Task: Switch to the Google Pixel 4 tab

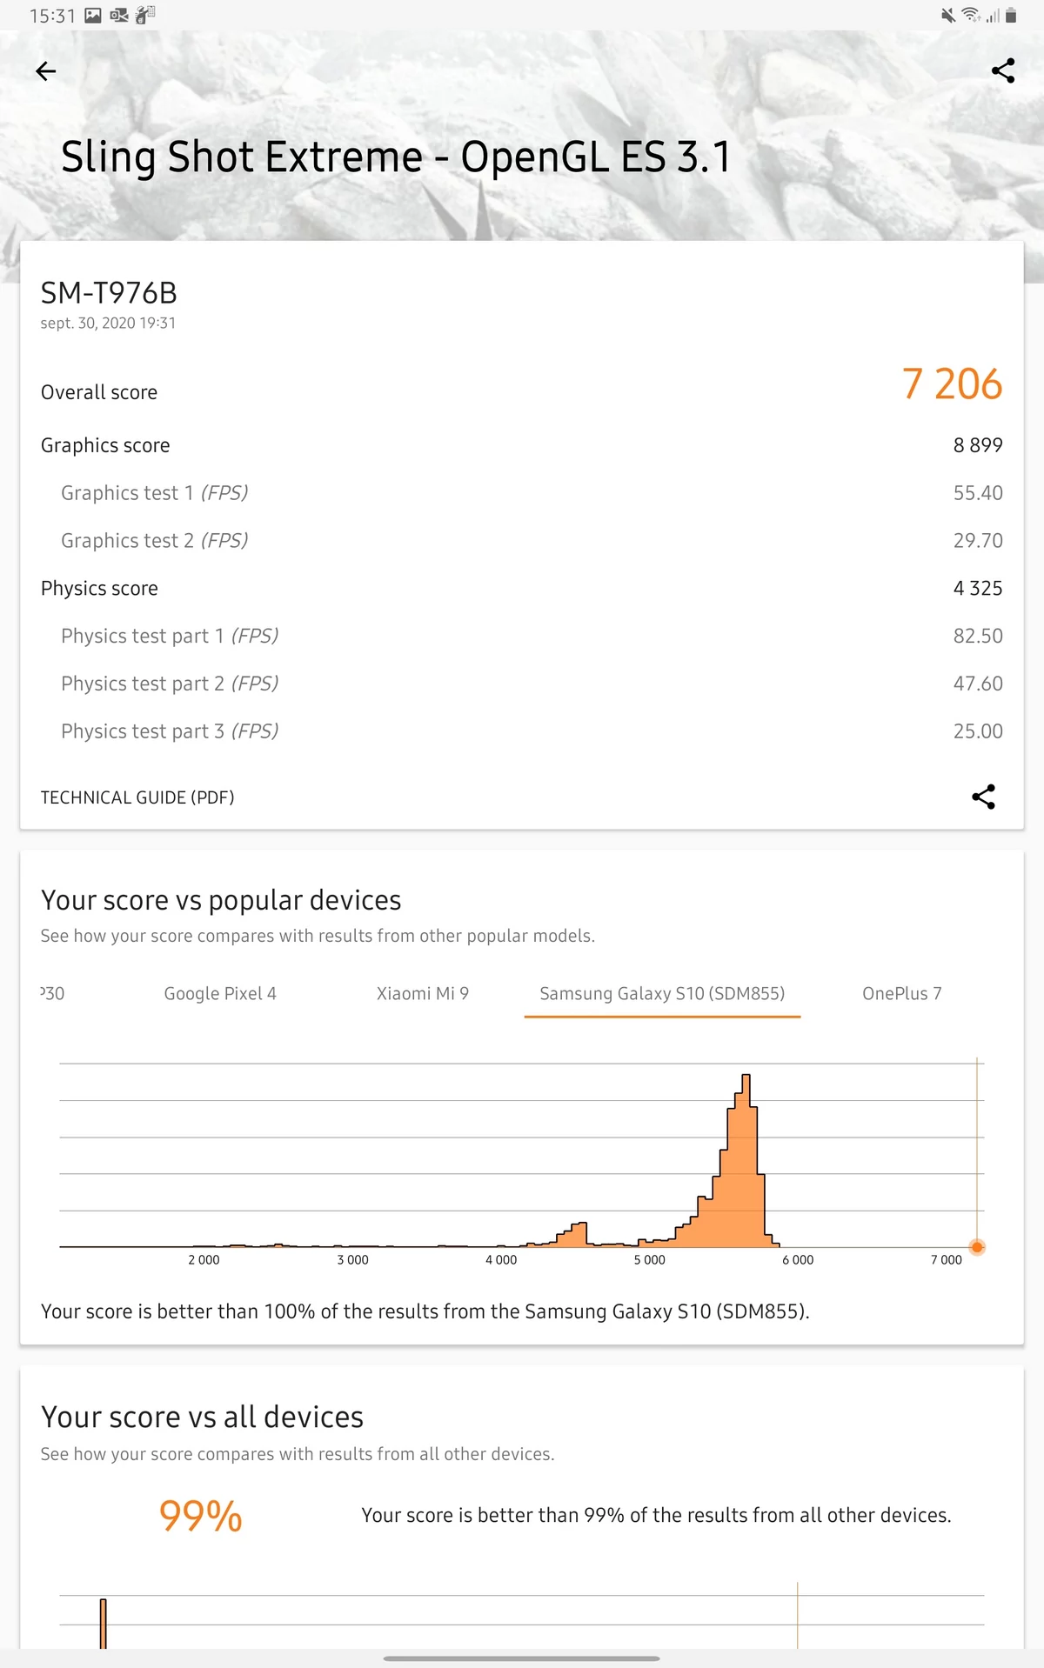Action: [x=220, y=993]
